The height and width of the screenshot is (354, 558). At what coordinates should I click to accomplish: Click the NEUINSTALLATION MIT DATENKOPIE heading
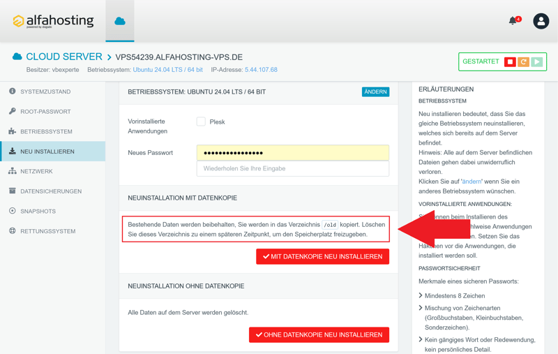pos(182,198)
